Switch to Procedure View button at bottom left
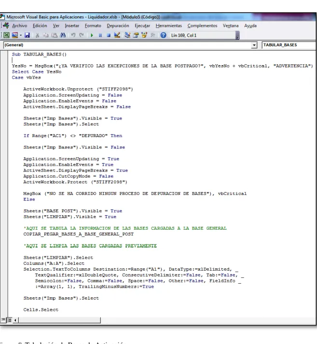The width and height of the screenshot is (317, 344). coord(3,320)
